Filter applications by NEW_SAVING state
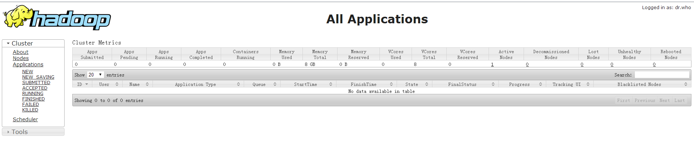 [38, 77]
